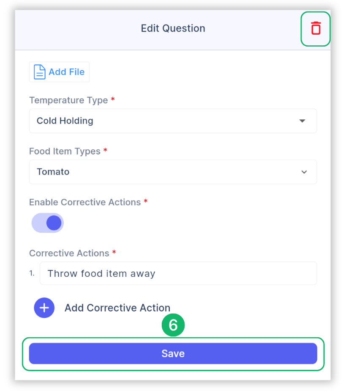Click the list number 1 beside corrective action

32,273
